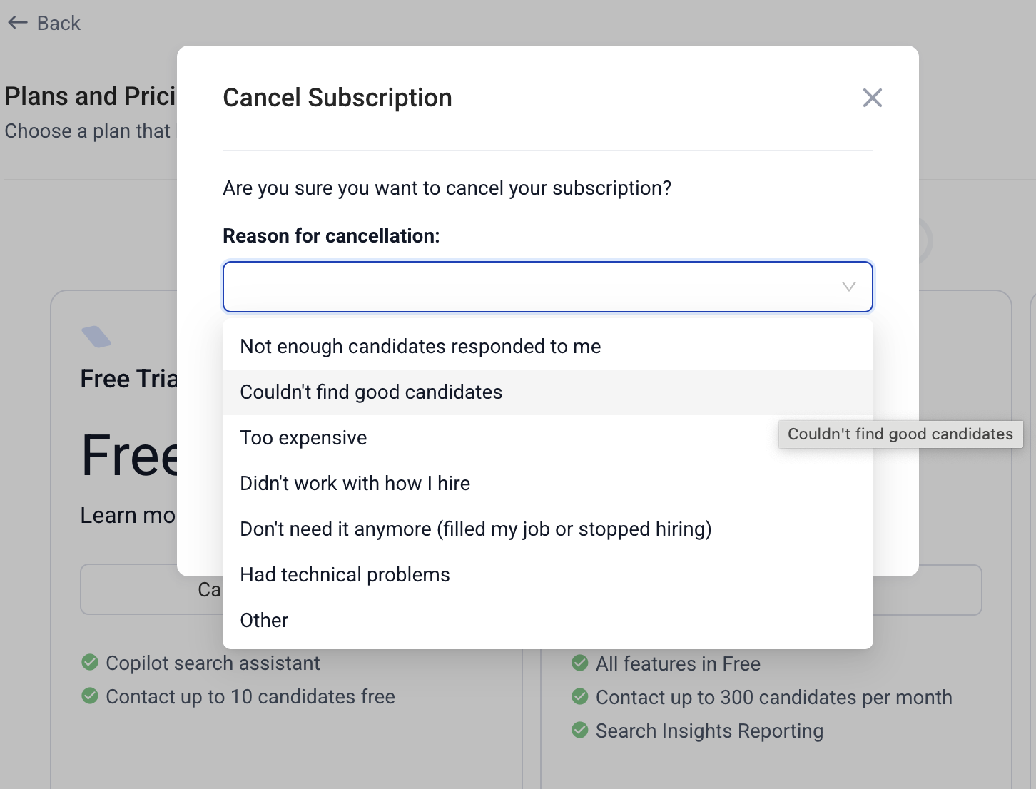
Task: Select "Didn't work with how I hire"
Action: (x=355, y=484)
